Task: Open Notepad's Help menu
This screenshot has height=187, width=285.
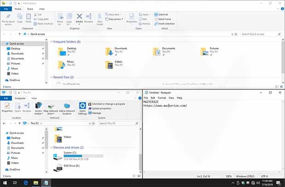Action: 179,98
